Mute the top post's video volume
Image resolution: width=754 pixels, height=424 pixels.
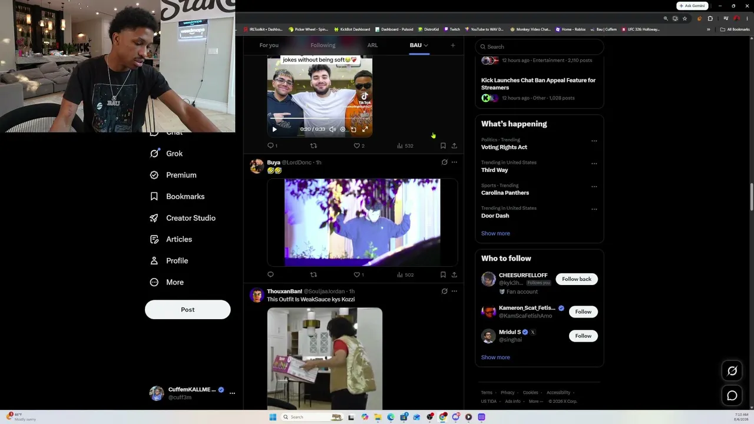point(332,130)
